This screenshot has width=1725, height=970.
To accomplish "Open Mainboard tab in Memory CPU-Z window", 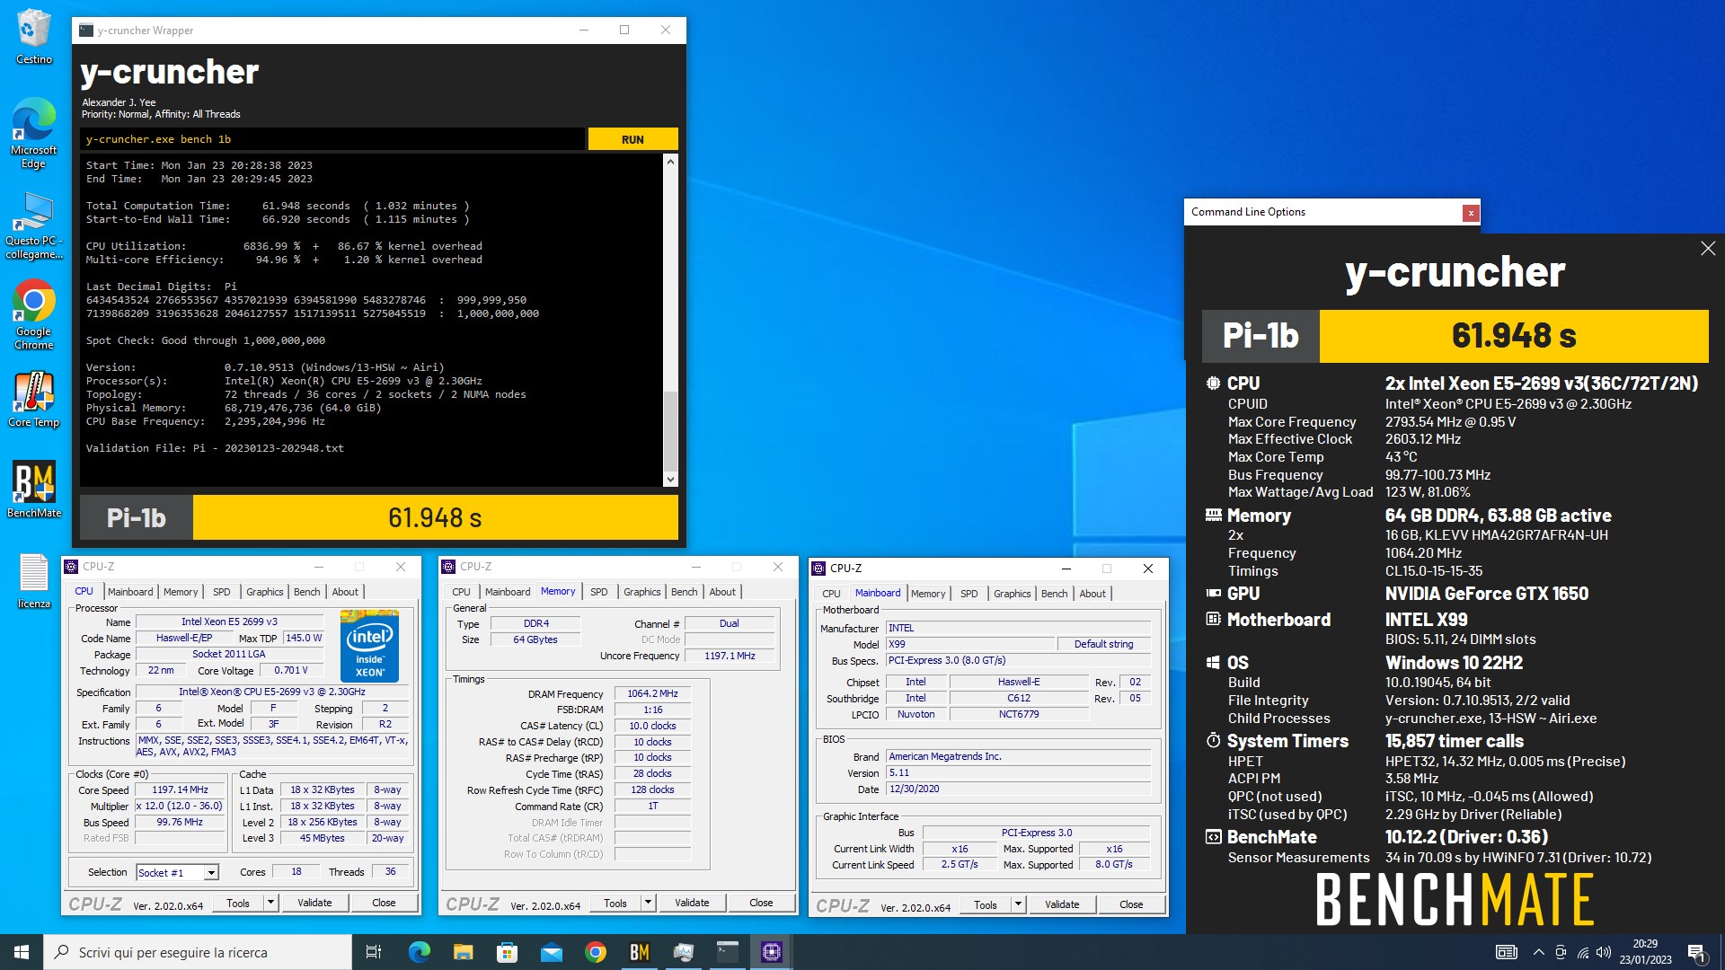I will coord(508,592).
